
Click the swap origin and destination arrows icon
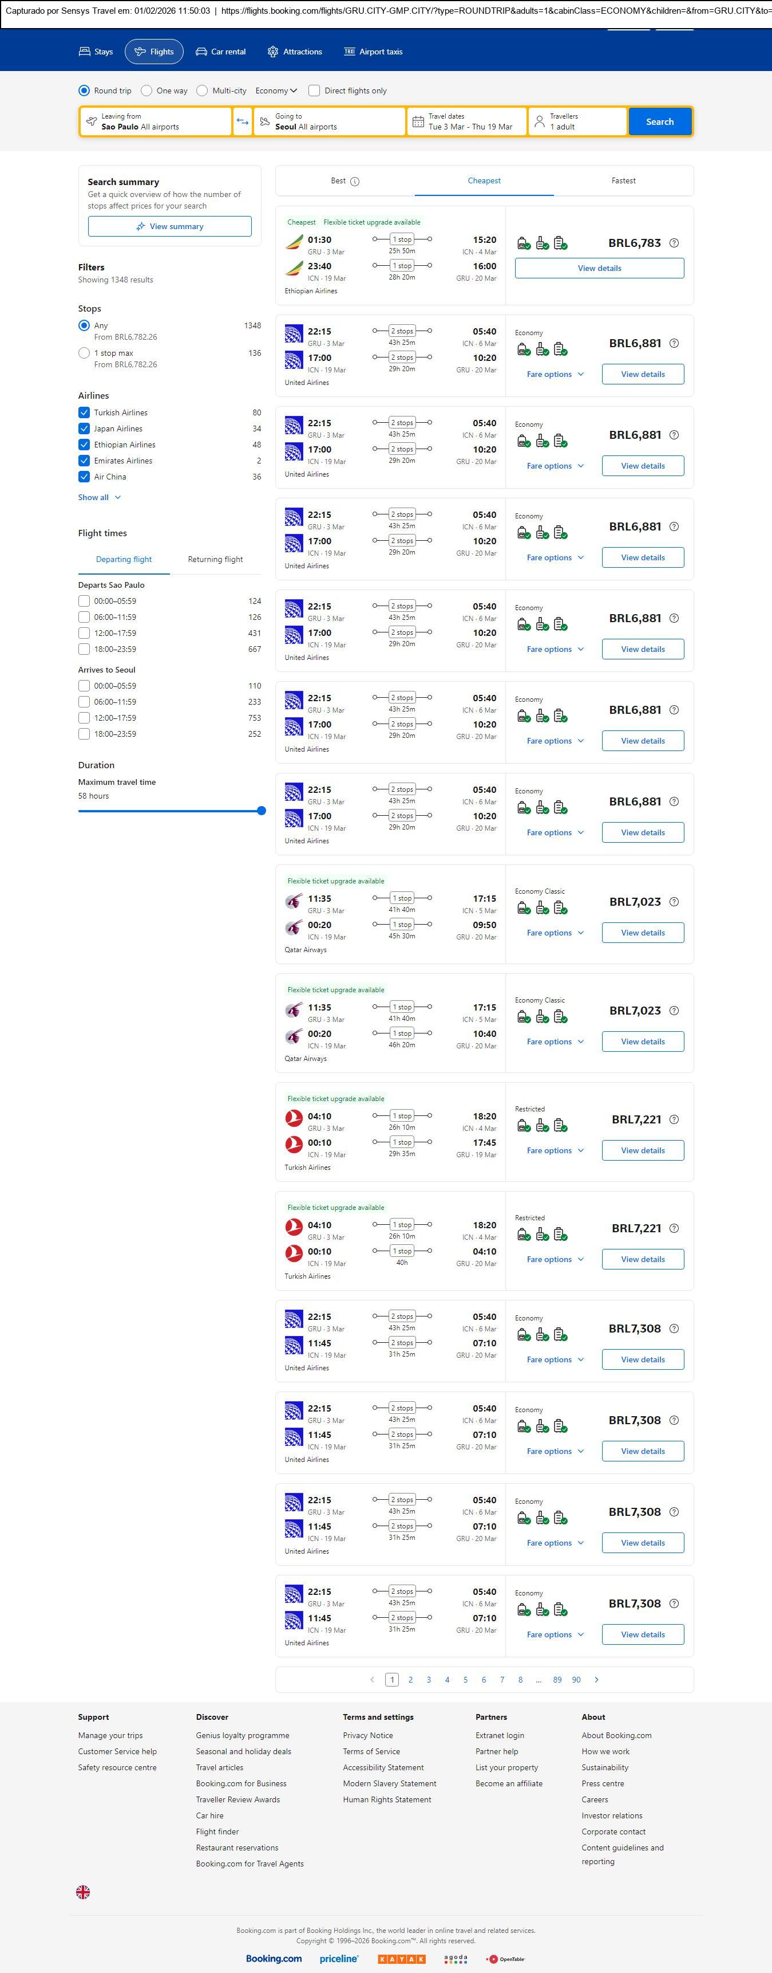[x=243, y=122]
